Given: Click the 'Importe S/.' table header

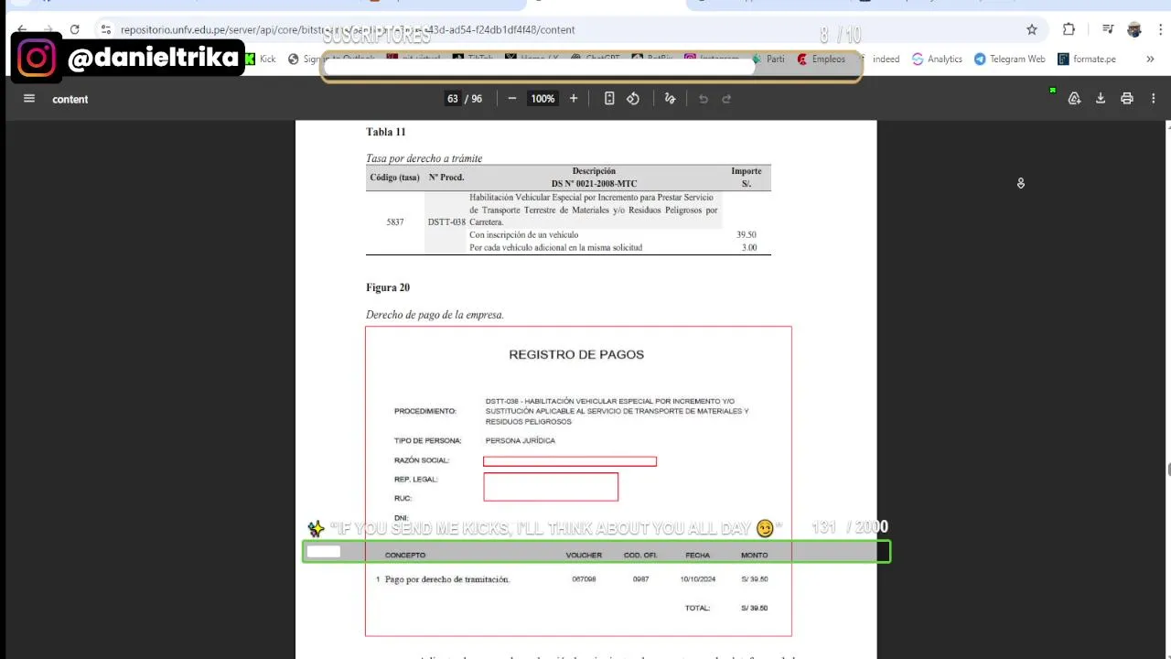Looking at the screenshot, I should click(x=747, y=178).
